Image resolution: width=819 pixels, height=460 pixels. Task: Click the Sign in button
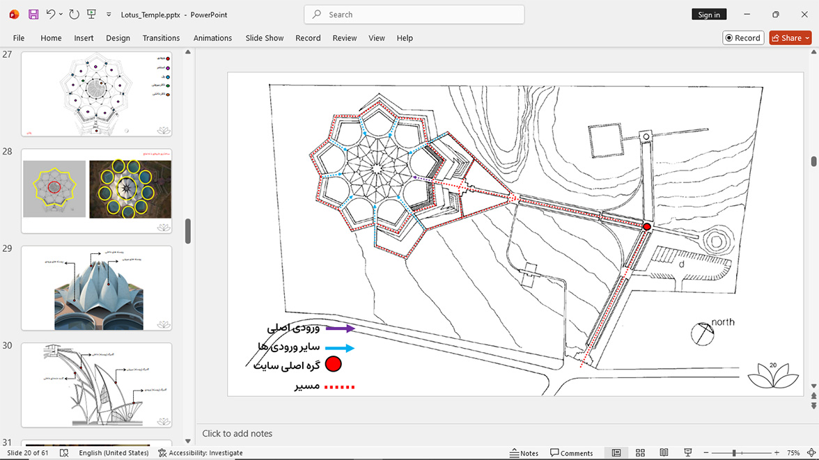tap(709, 15)
